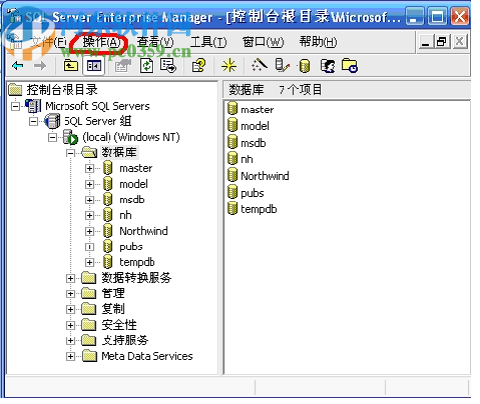Expand the 安全性 folder

70,326
